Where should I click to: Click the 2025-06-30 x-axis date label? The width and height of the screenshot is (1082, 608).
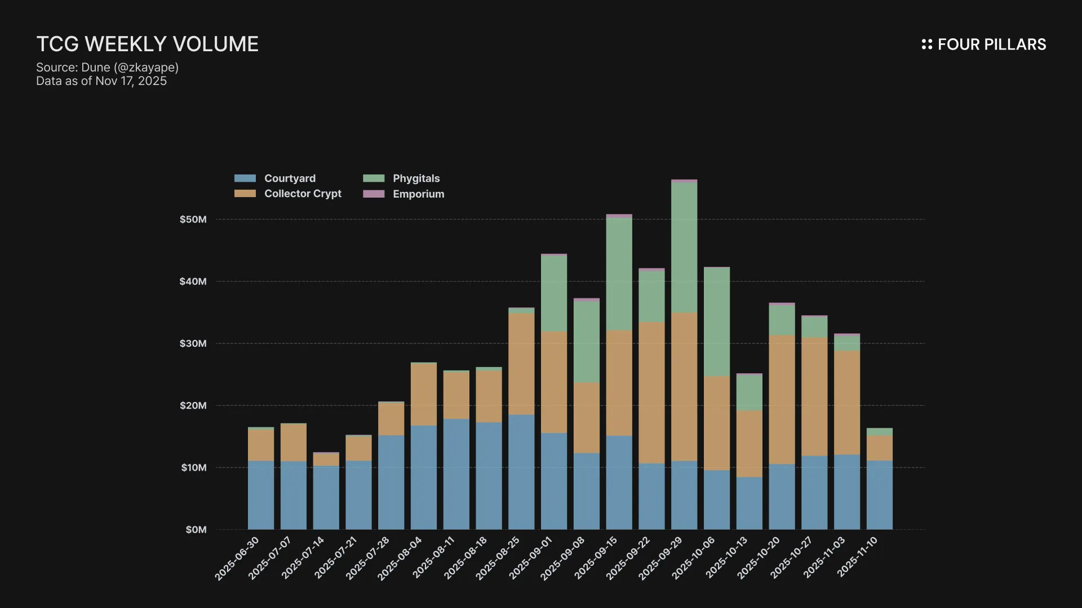coord(237,558)
